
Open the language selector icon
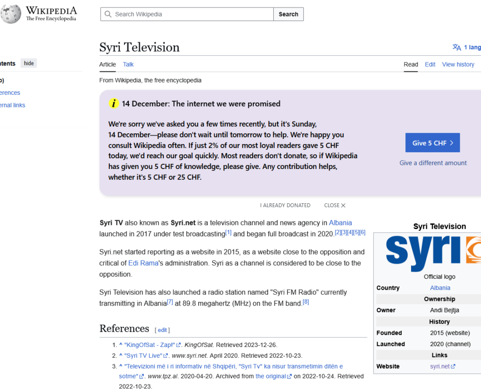tap(457, 47)
